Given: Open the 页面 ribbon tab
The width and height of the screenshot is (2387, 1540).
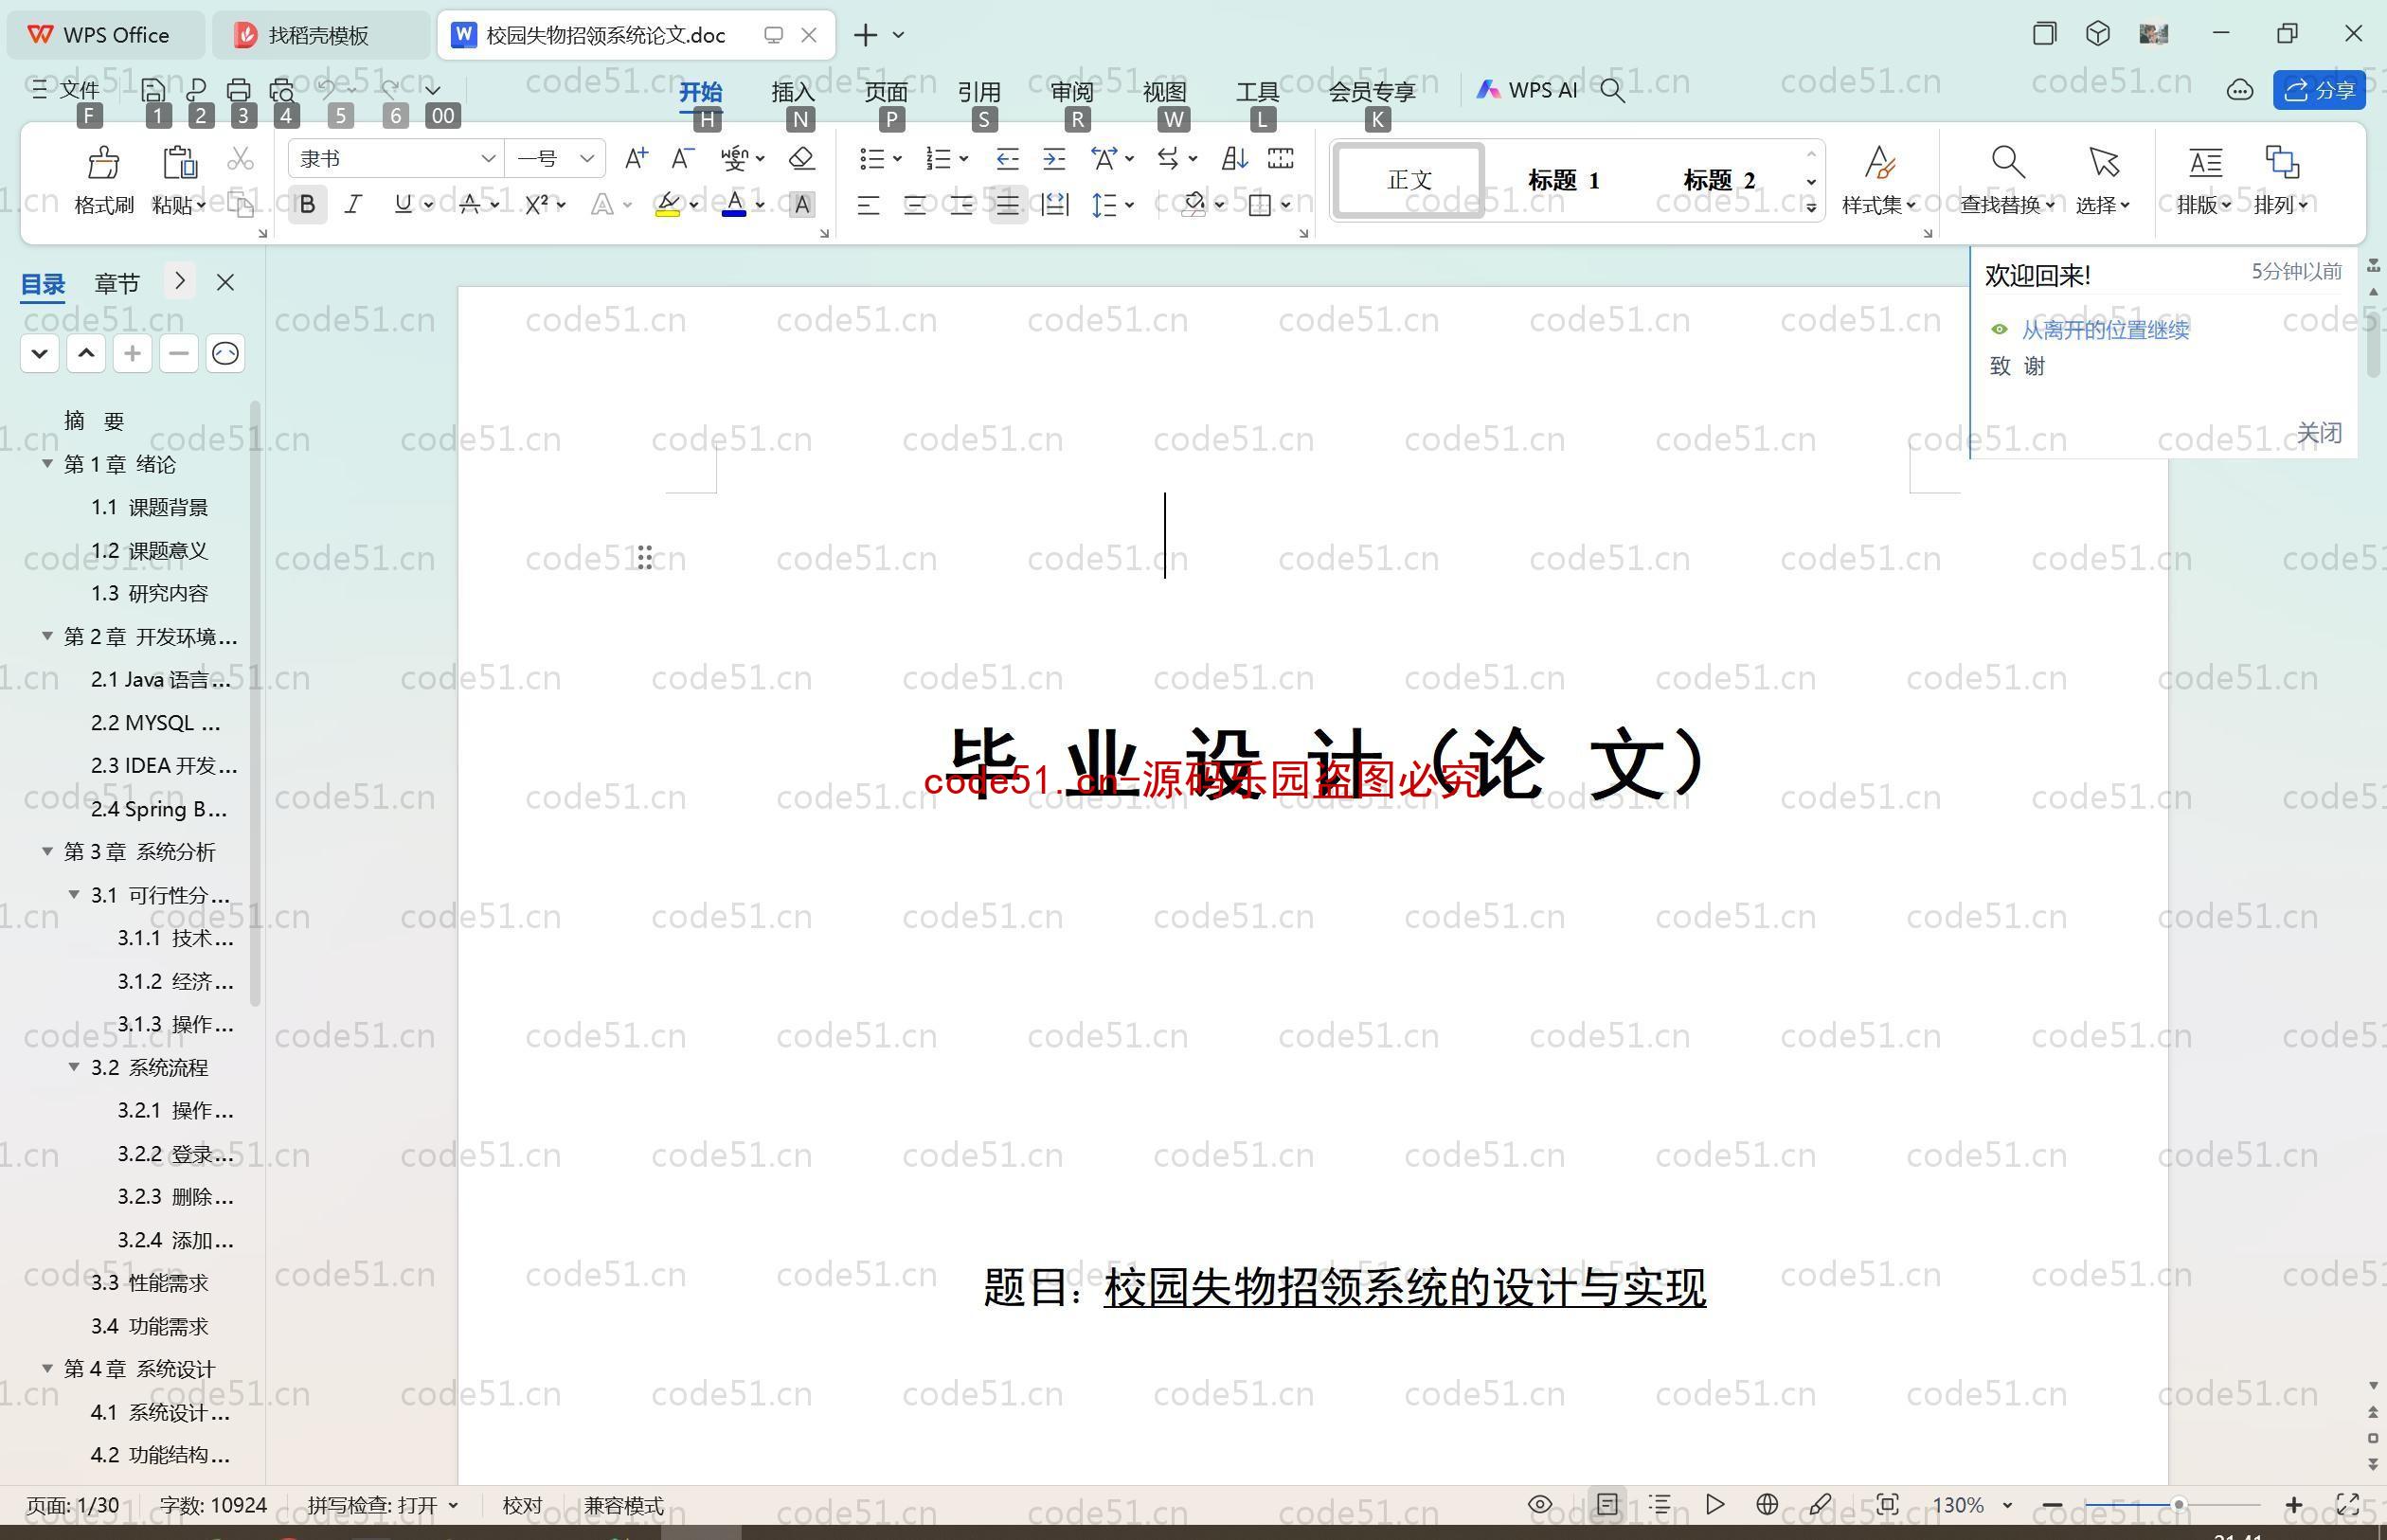Looking at the screenshot, I should pyautogui.click(x=886, y=91).
